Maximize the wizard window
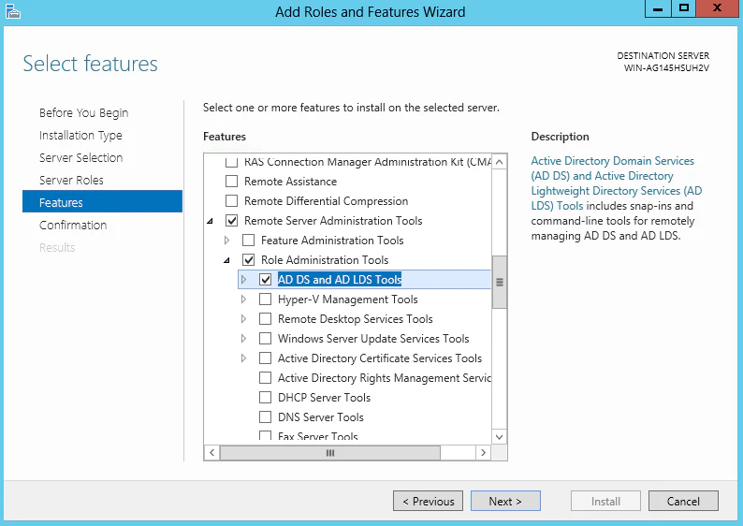 (683, 8)
